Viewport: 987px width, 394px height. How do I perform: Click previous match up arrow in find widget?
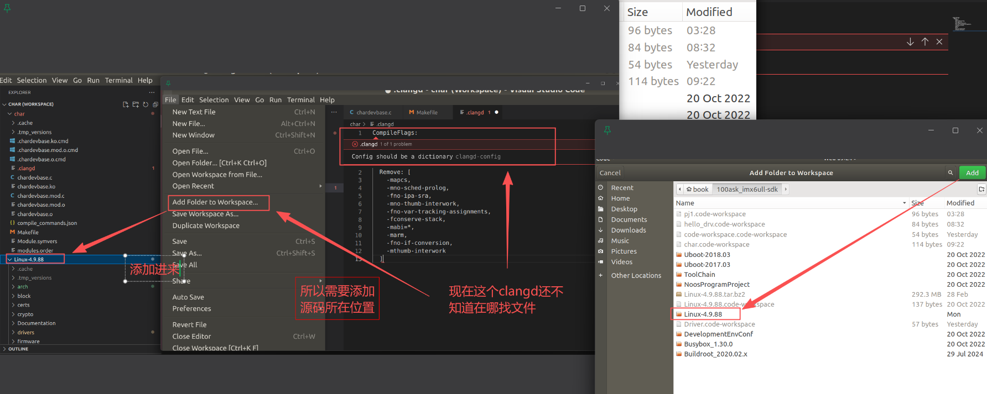click(924, 42)
